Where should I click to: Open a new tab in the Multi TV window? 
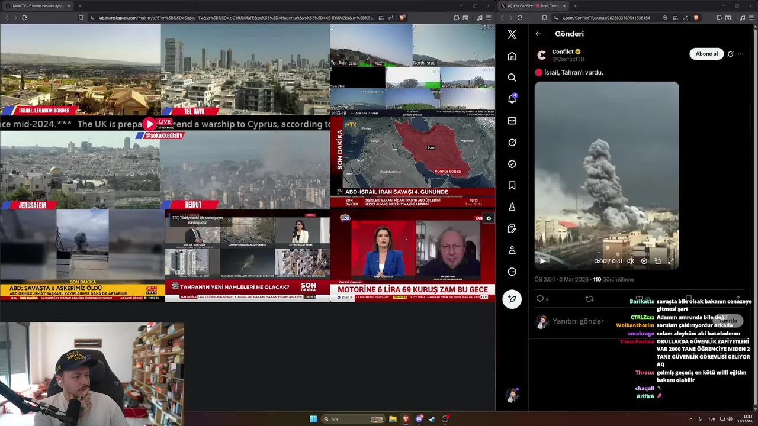[x=79, y=6]
